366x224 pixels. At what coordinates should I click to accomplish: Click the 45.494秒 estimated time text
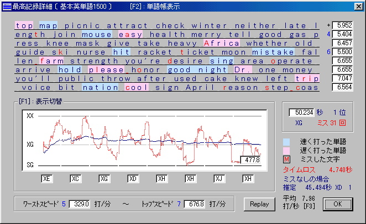point(318,188)
